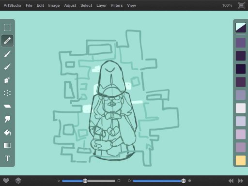Open the Filters menu

pos(117,5)
